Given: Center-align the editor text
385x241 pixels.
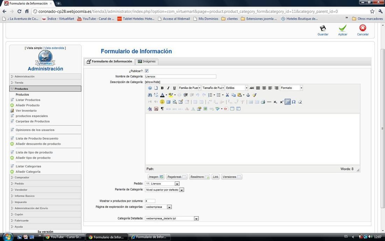Looking at the screenshot, I should pyautogui.click(x=264, y=88).
